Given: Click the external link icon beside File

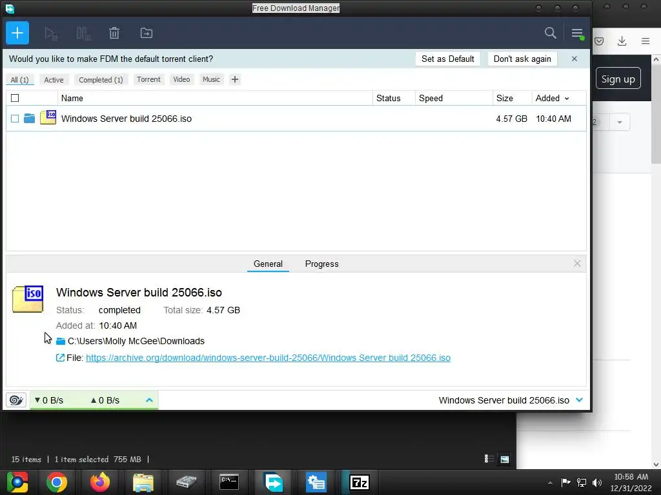Looking at the screenshot, I should (x=60, y=358).
